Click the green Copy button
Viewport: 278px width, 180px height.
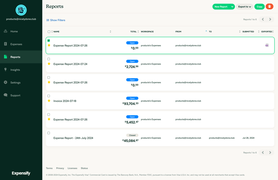(259, 7)
